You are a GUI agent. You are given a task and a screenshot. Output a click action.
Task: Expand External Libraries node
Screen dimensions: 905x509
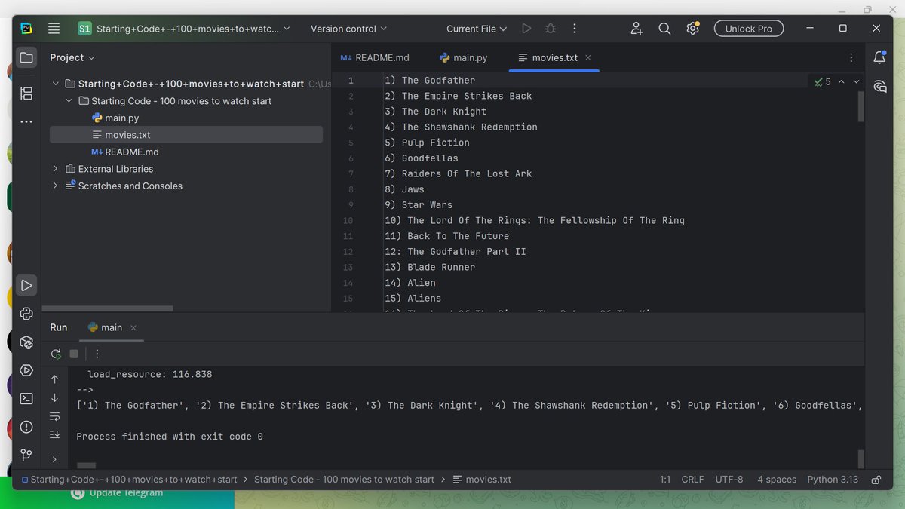pyautogui.click(x=55, y=169)
